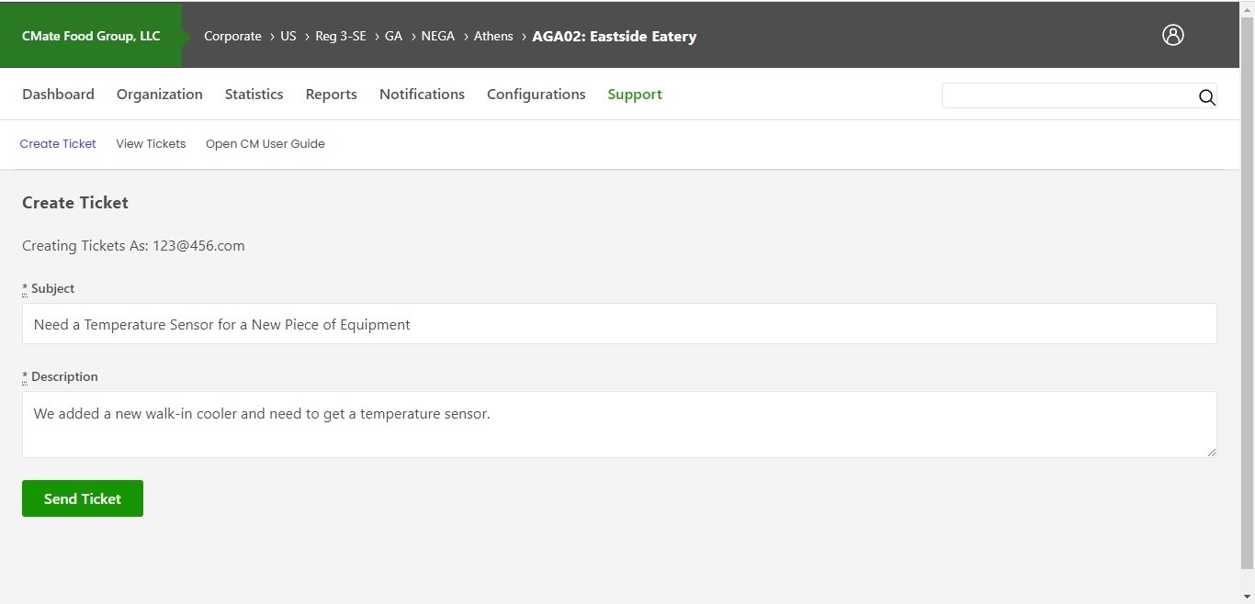This screenshot has width=1255, height=604.
Task: Navigate to the Corporate breadcrumb link
Action: tap(232, 36)
